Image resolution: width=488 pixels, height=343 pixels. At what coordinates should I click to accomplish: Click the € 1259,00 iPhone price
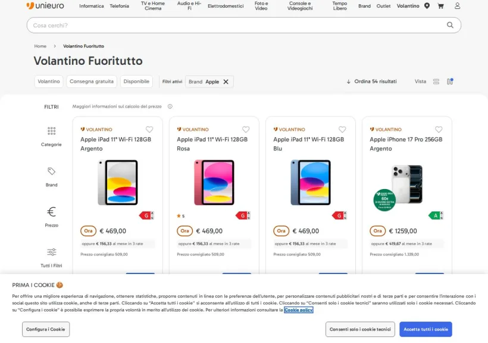tap(403, 231)
